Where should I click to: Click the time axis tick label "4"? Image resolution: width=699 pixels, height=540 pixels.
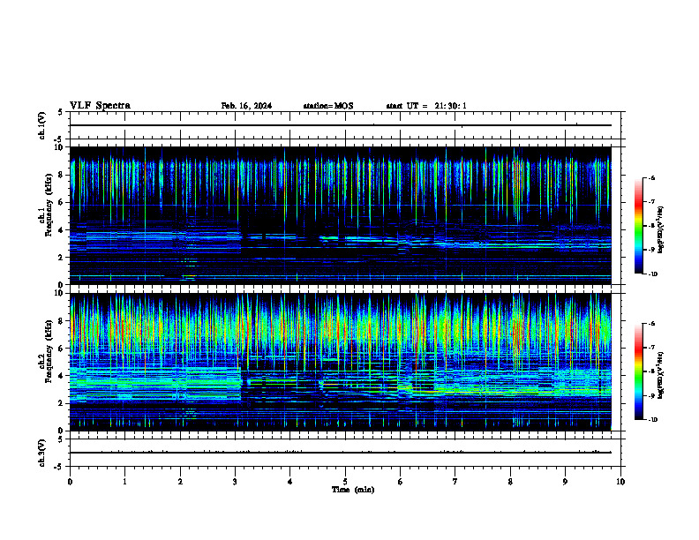[290, 482]
